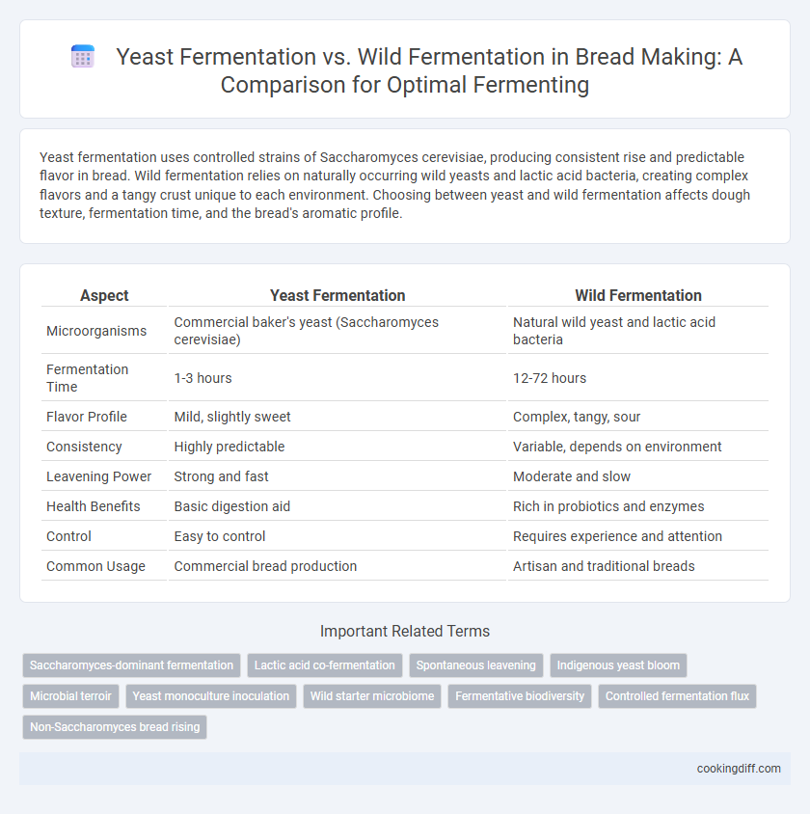Click the Important Related Terms heading
The width and height of the screenshot is (810, 814).
(x=405, y=631)
